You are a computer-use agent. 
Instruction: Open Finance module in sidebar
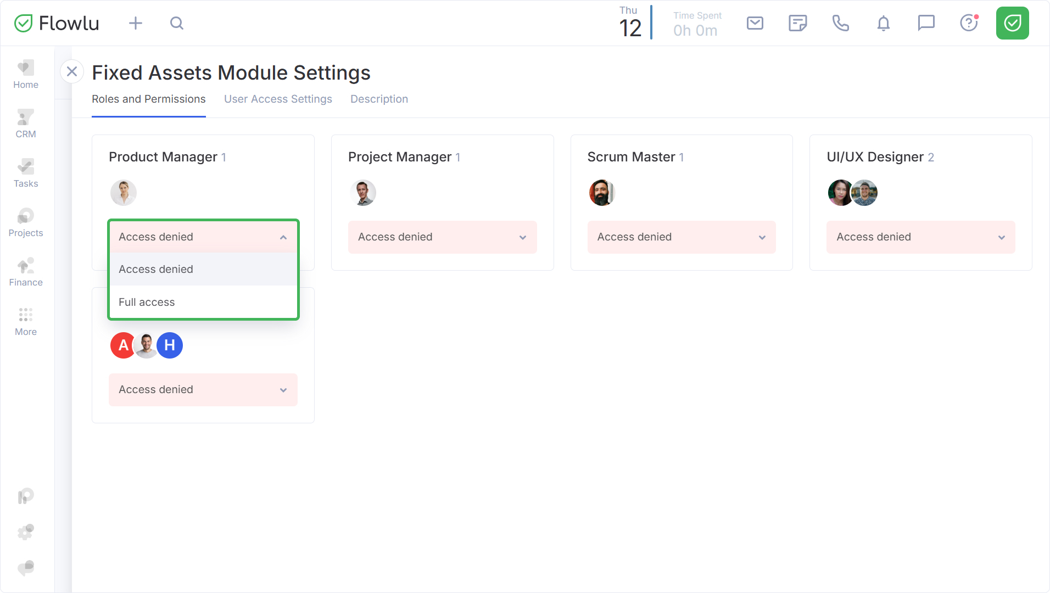click(x=26, y=272)
